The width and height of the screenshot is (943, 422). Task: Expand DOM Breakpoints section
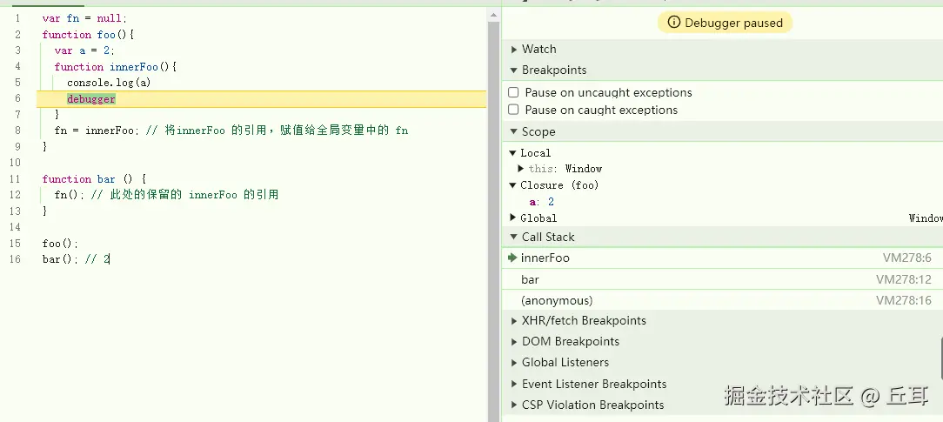(514, 341)
